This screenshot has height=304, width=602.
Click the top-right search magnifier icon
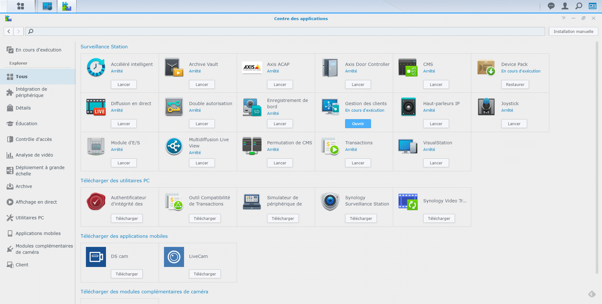tap(578, 6)
